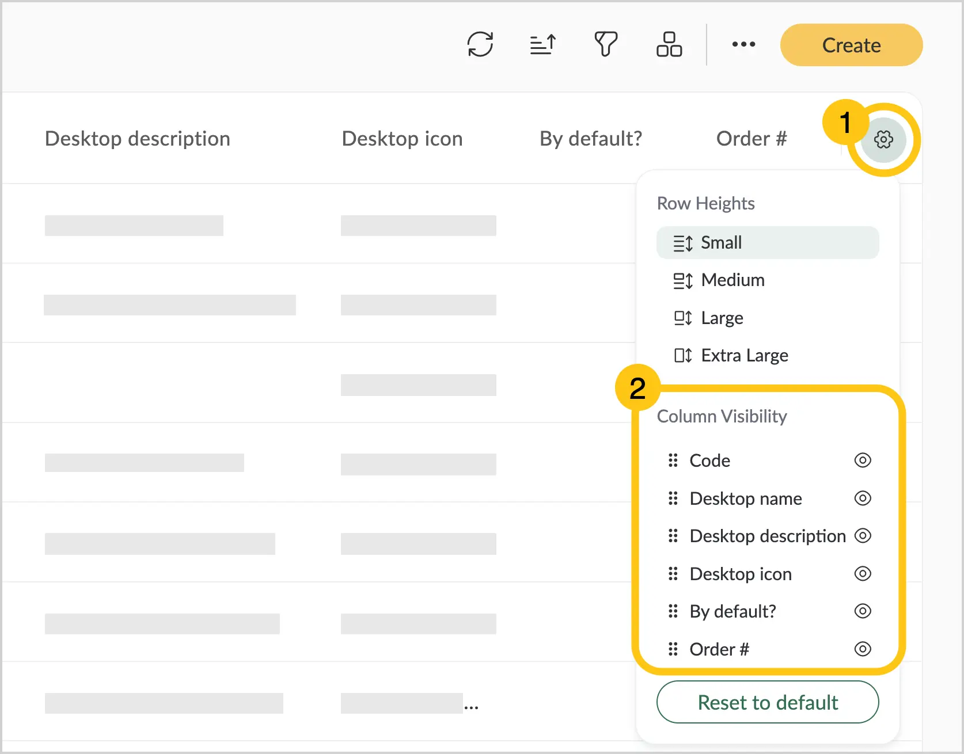Click the grouping blocks icon
The image size is (964, 754).
[669, 44]
